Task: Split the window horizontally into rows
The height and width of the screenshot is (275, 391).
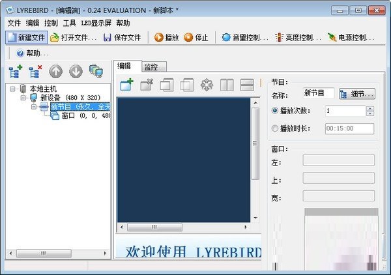Action: (x=247, y=85)
